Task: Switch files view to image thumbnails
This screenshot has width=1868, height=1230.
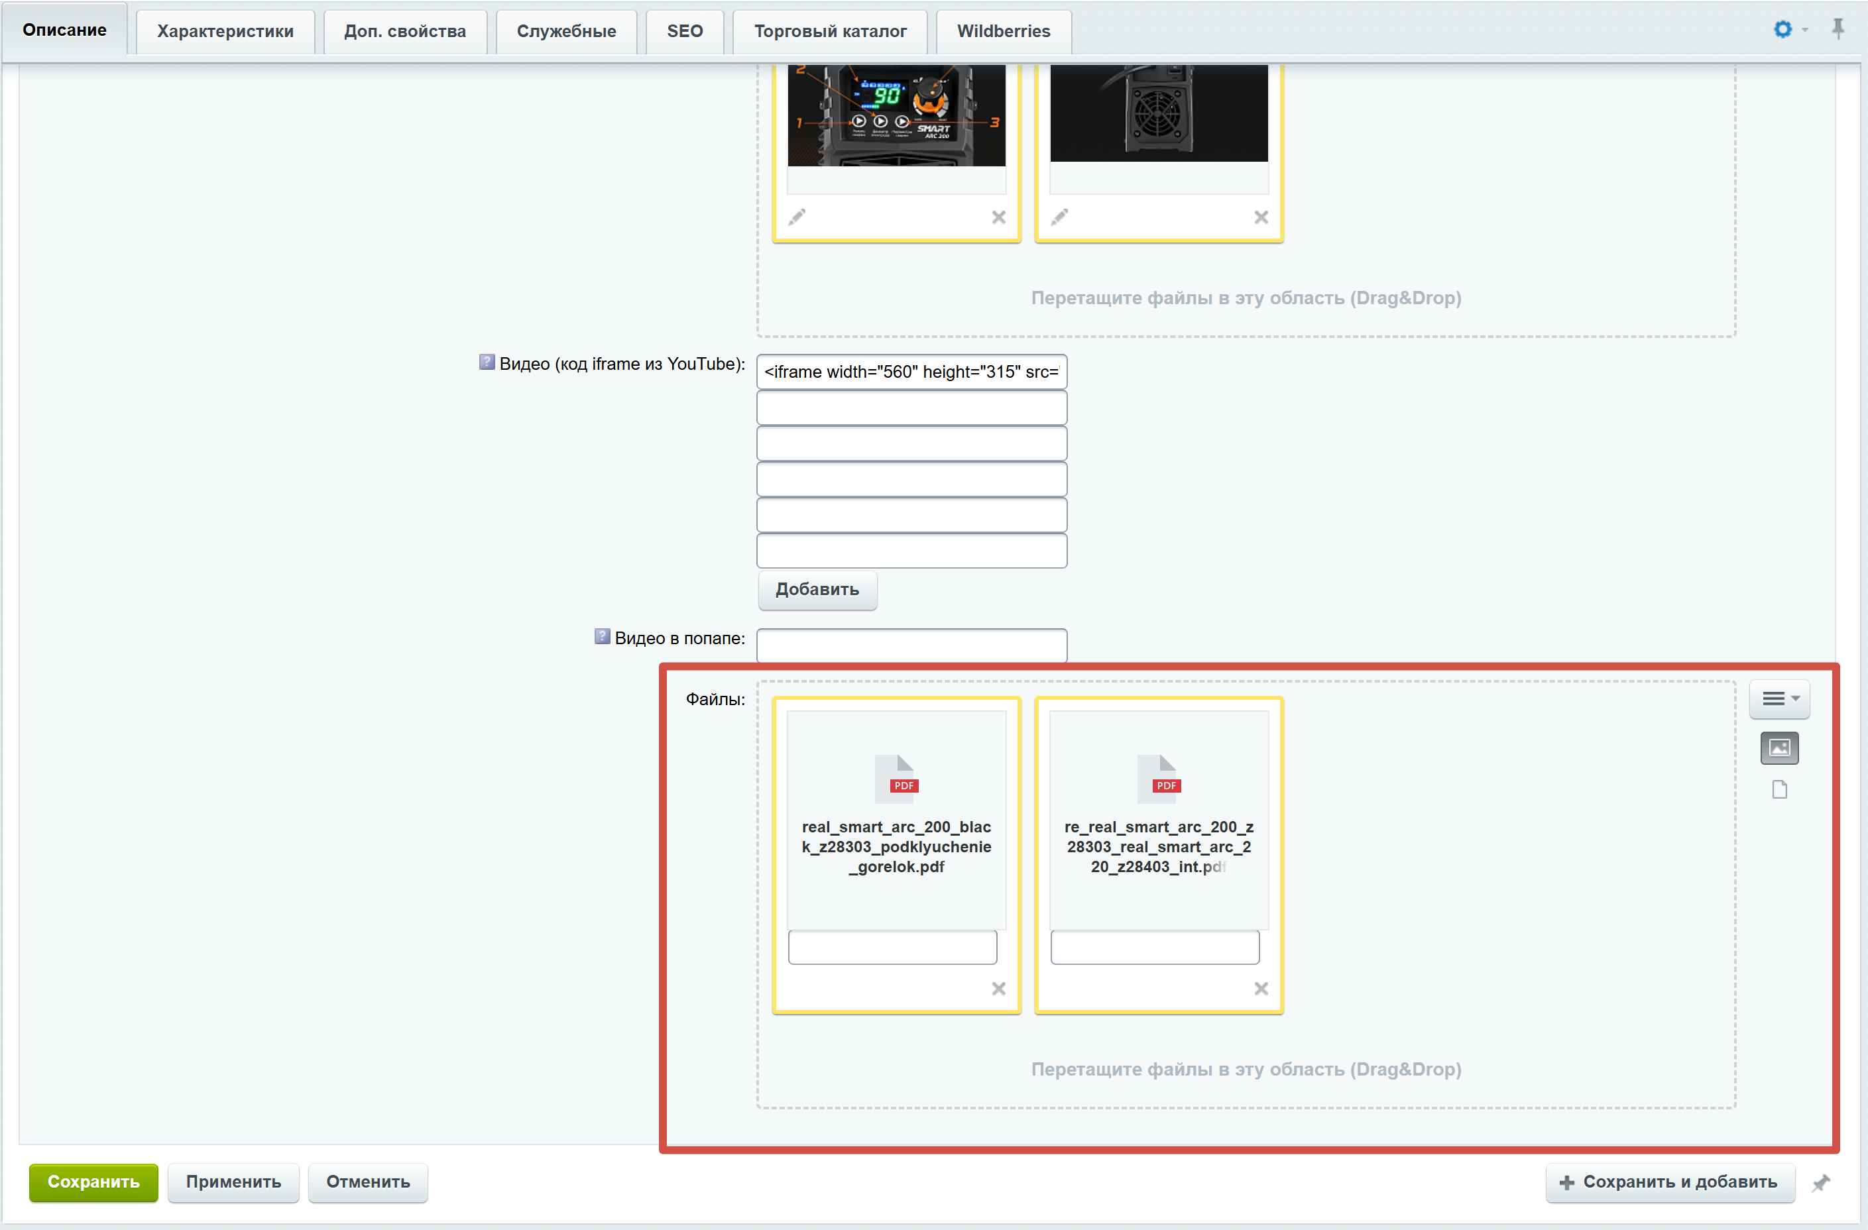Action: click(1779, 748)
